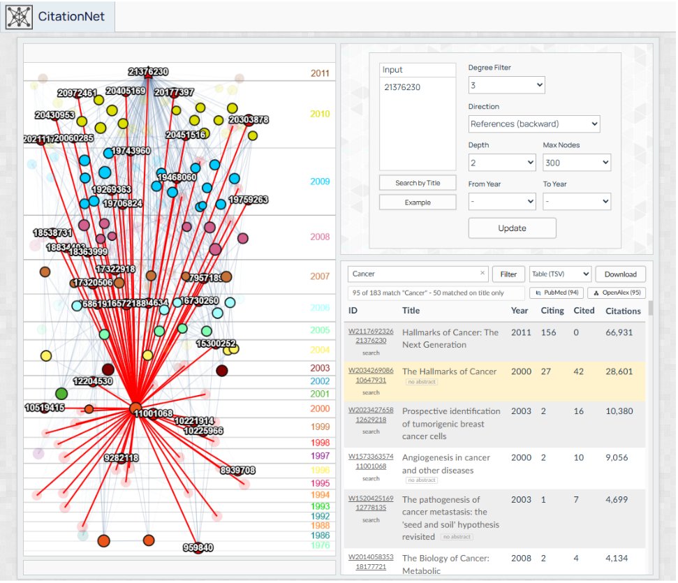Click the Download button
The height and width of the screenshot is (583, 678).
621,274
